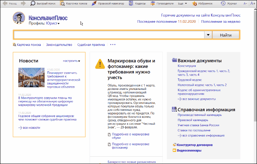Click the shopping mall news thumbnail
257x164 pixels.
(x=32, y=77)
